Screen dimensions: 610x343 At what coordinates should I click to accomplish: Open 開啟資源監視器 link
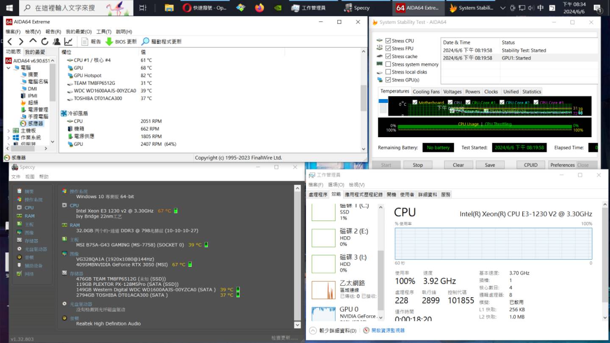coord(384,330)
